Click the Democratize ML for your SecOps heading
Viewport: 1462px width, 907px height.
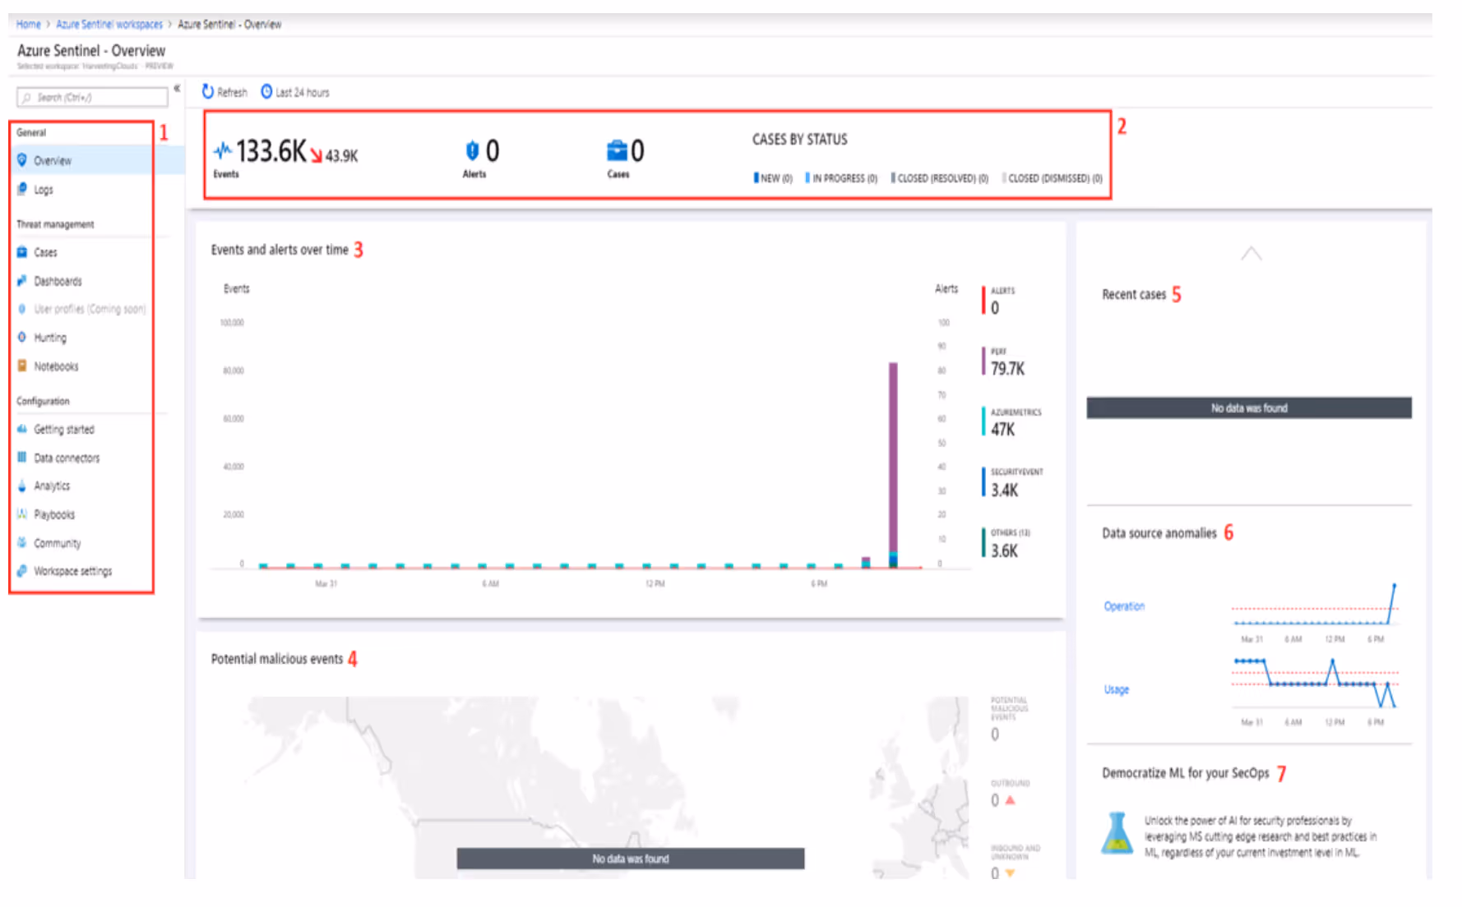pyautogui.click(x=1185, y=773)
